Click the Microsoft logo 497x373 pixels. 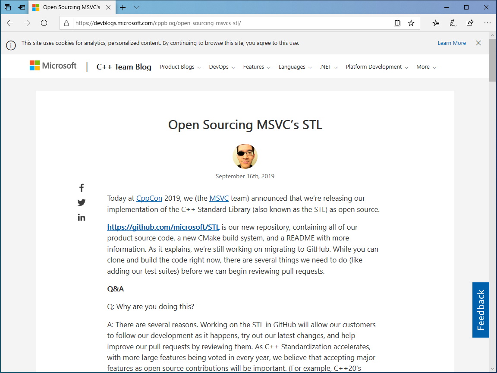tap(53, 66)
